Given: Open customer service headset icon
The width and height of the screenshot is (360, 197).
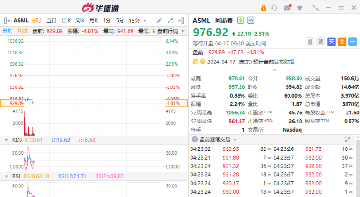Looking at the screenshot, I should pyautogui.click(x=275, y=8).
